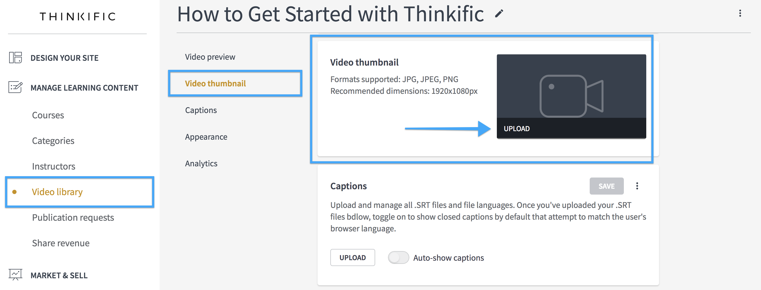The image size is (761, 290).
Task: Jump to the Captions section link
Action: coord(201,110)
